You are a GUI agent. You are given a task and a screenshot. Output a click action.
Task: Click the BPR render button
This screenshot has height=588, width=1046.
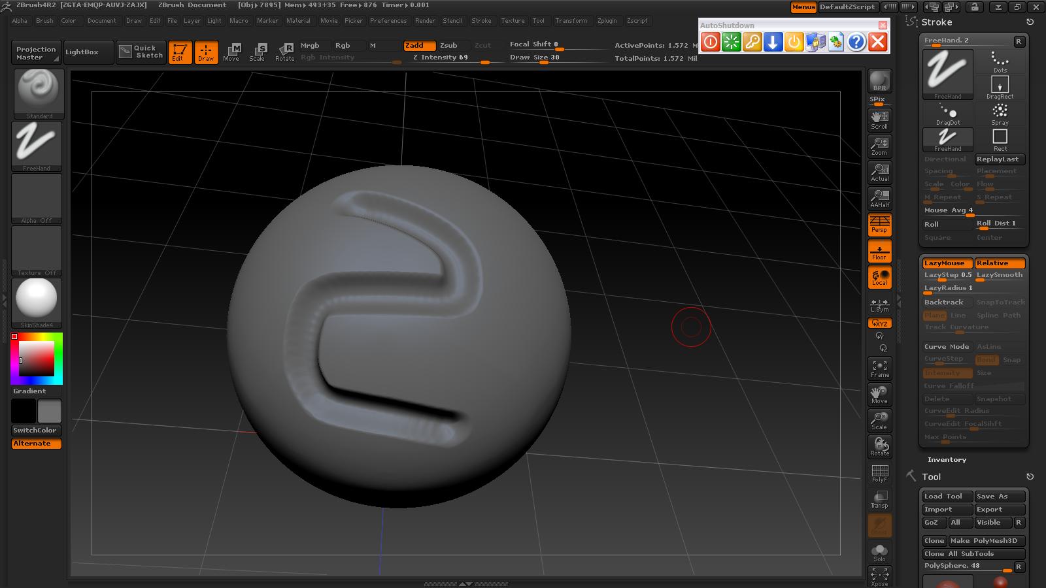pyautogui.click(x=879, y=81)
